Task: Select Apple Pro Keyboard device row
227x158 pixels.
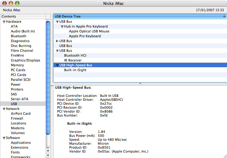Action: pyautogui.click(x=140, y=36)
